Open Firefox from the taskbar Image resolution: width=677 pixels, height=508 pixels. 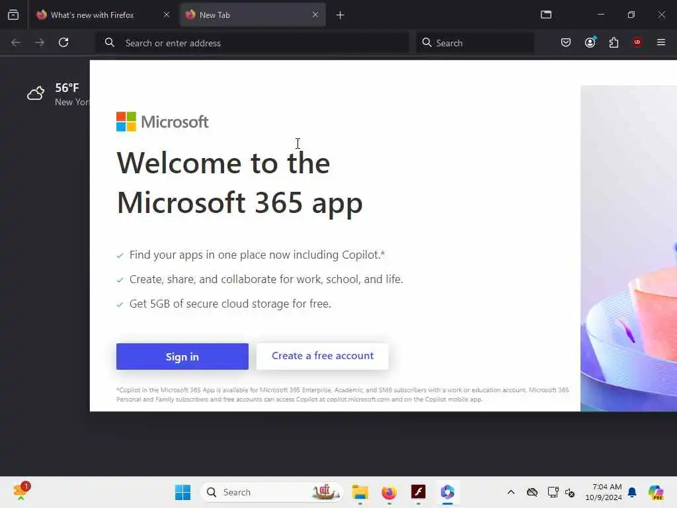[x=389, y=492]
